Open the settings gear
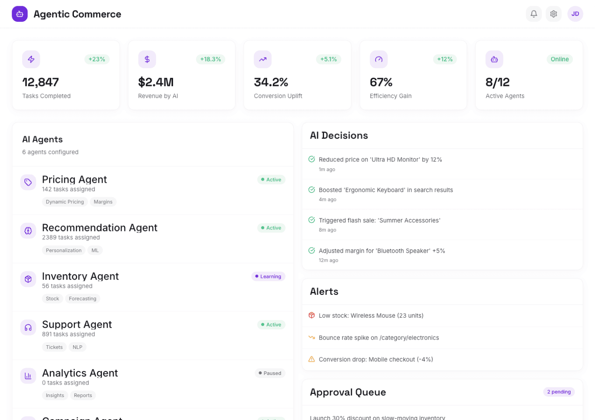 553,14
